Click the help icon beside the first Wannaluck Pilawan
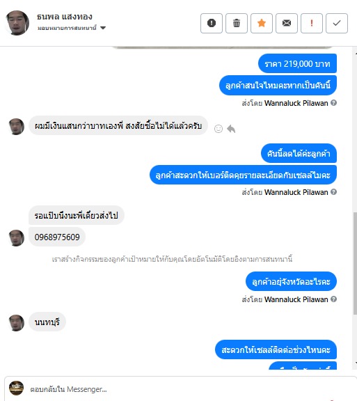This screenshot has height=401, width=357. point(333,103)
